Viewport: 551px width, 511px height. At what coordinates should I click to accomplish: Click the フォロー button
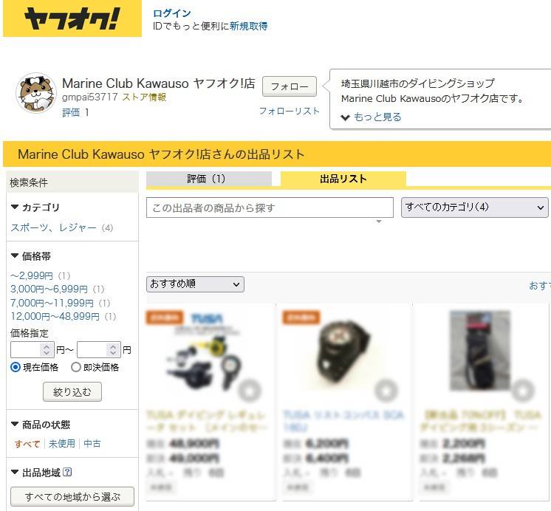point(290,86)
